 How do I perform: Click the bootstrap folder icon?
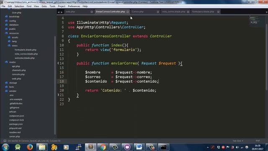click(x=6, y=17)
